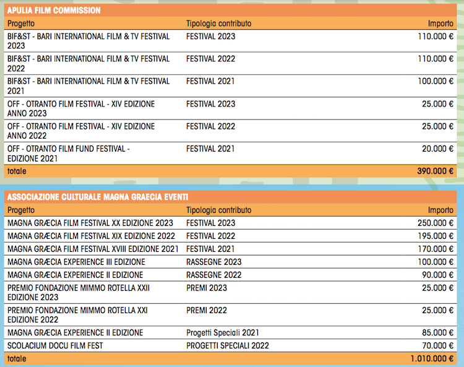Image resolution: width=464 pixels, height=367 pixels.
Task: Select FESTIVAL 2022 in the BIF&ST 2022 row
Action: tap(210, 59)
